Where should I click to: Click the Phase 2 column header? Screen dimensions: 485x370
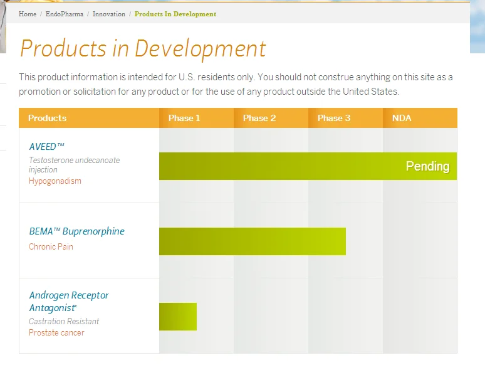pos(271,118)
